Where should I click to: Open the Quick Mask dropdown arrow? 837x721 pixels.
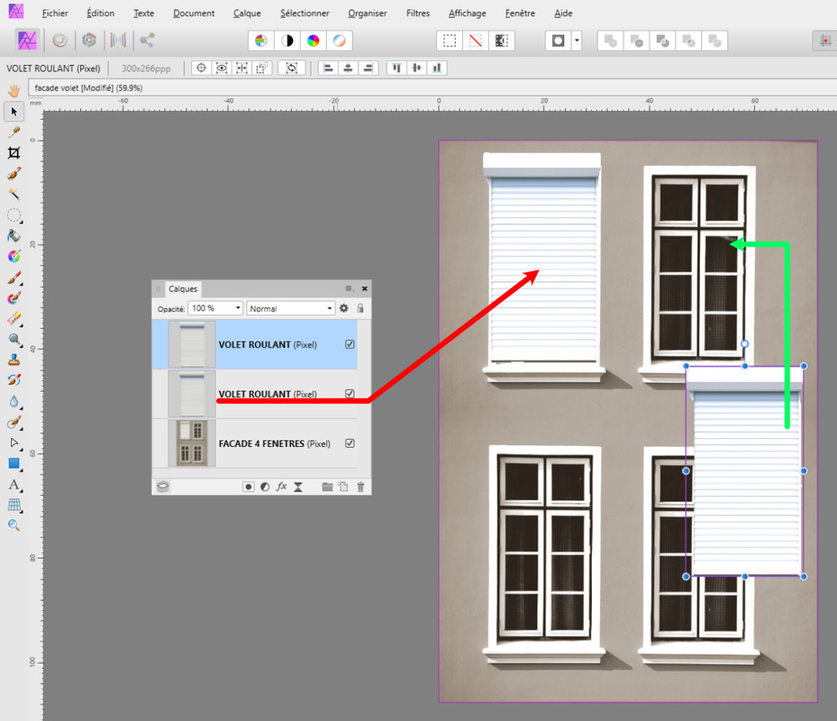(577, 41)
